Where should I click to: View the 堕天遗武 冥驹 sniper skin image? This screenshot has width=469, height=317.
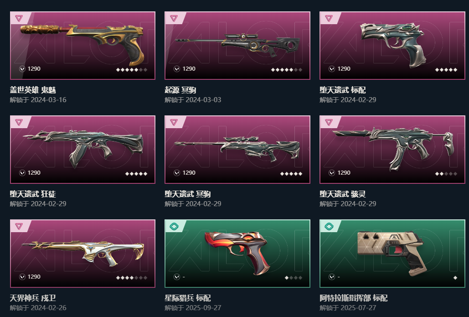pyautogui.click(x=237, y=149)
